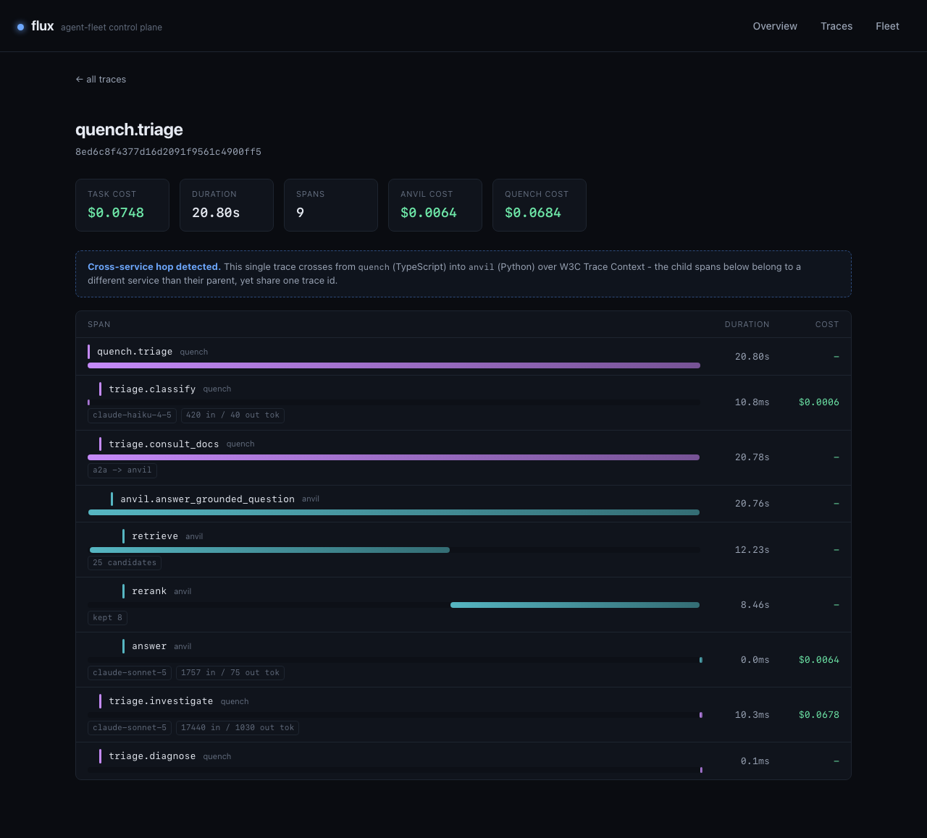Click the $0.0006 cost of triage.classify
Screen dimensions: 927x838
tap(819, 402)
